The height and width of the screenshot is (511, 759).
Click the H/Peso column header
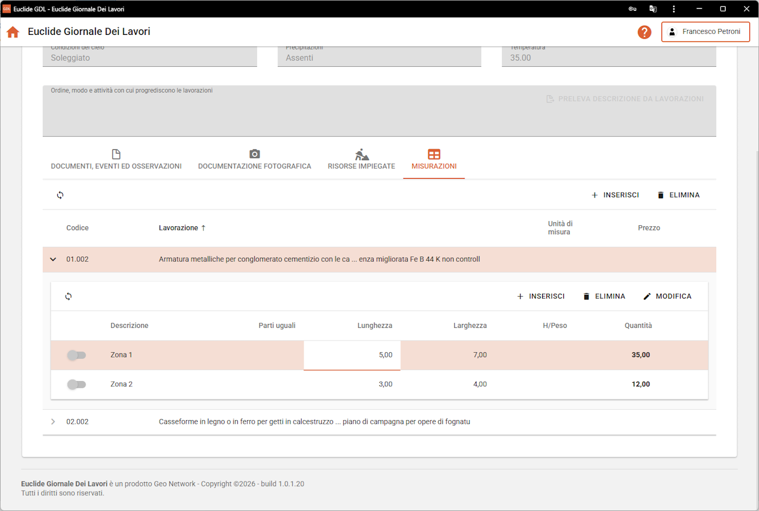pyautogui.click(x=555, y=326)
